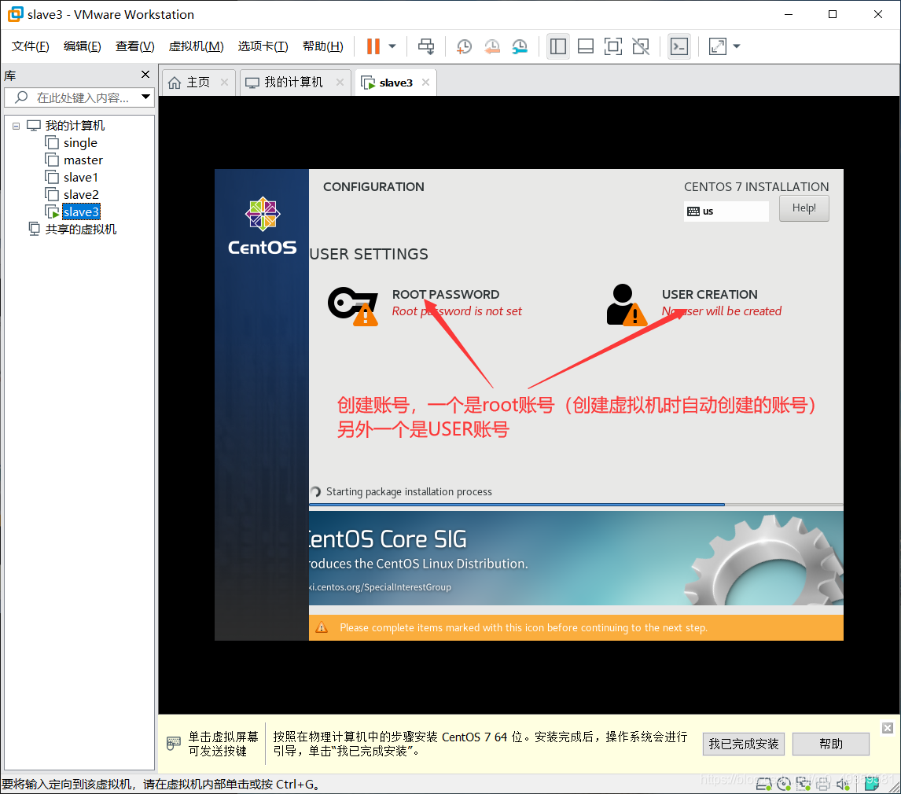Open the message log icon
This screenshot has height=794, width=901.
[872, 784]
